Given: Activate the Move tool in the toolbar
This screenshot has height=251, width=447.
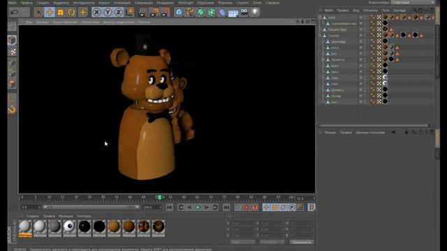Looking at the screenshot, I should pyautogui.click(x=50, y=13).
